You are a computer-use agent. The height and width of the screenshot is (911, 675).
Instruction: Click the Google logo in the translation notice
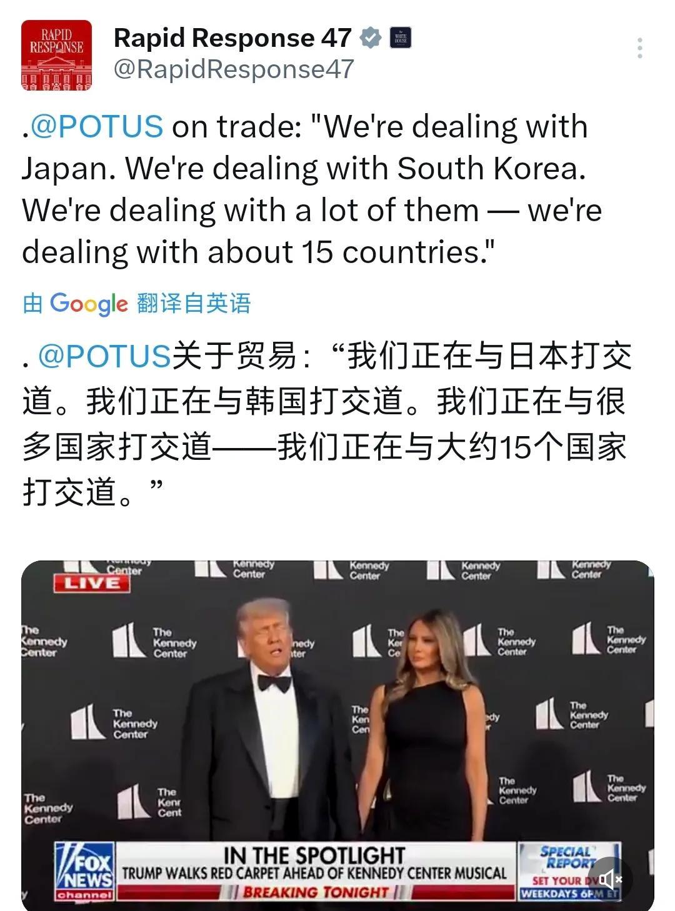(89, 304)
